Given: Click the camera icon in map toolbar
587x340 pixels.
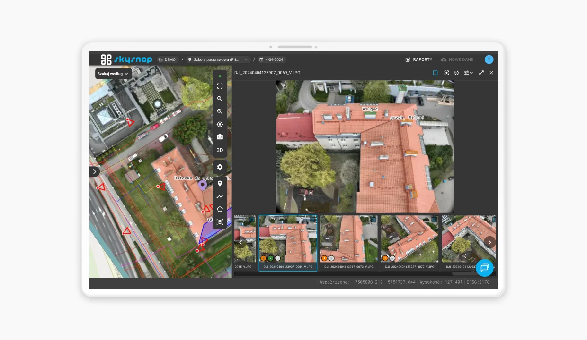Looking at the screenshot, I should pyautogui.click(x=220, y=137).
